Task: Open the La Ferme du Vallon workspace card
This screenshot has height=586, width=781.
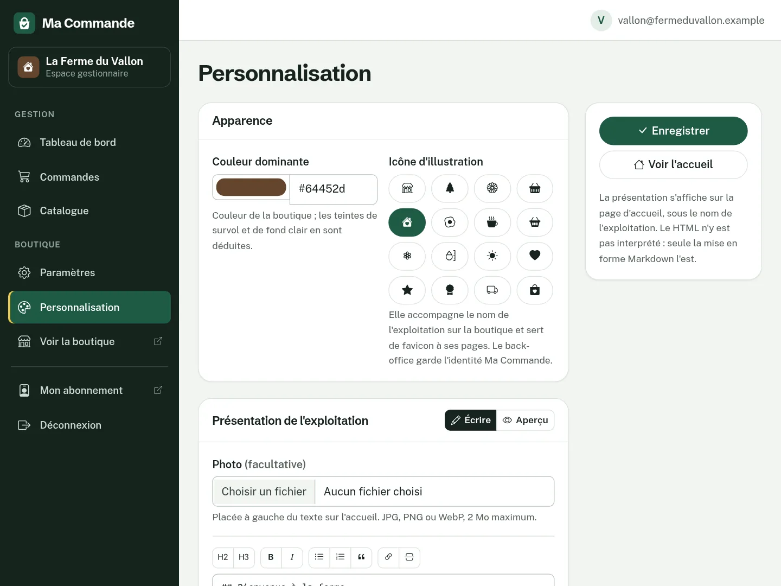Action: [89, 67]
